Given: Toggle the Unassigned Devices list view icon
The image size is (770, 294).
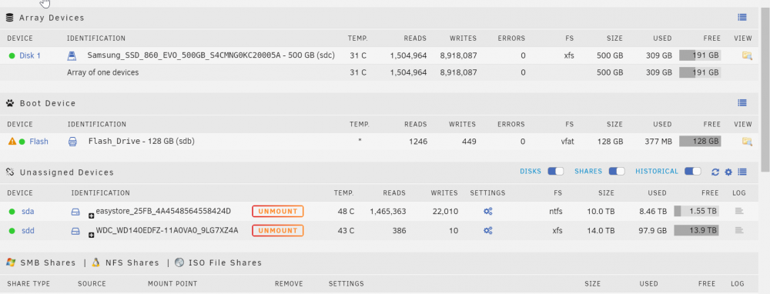Looking at the screenshot, I should point(742,172).
